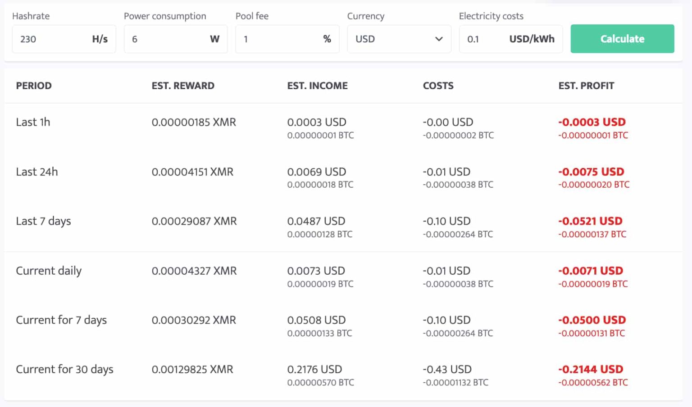Click the Hashrate field label
The height and width of the screenshot is (407, 692).
pyautogui.click(x=31, y=16)
